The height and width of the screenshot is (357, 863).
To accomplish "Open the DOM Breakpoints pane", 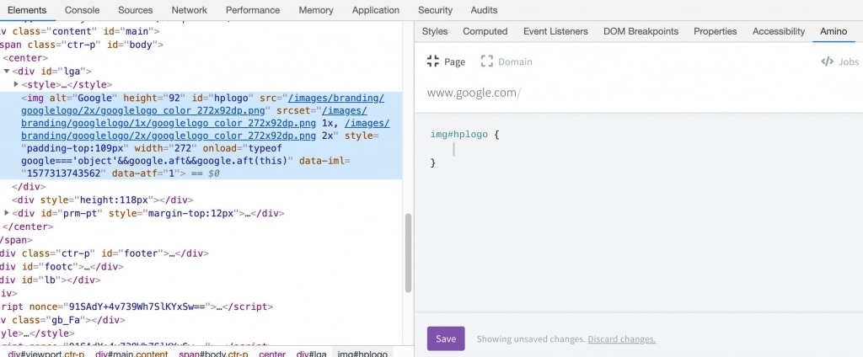I will click(x=641, y=31).
